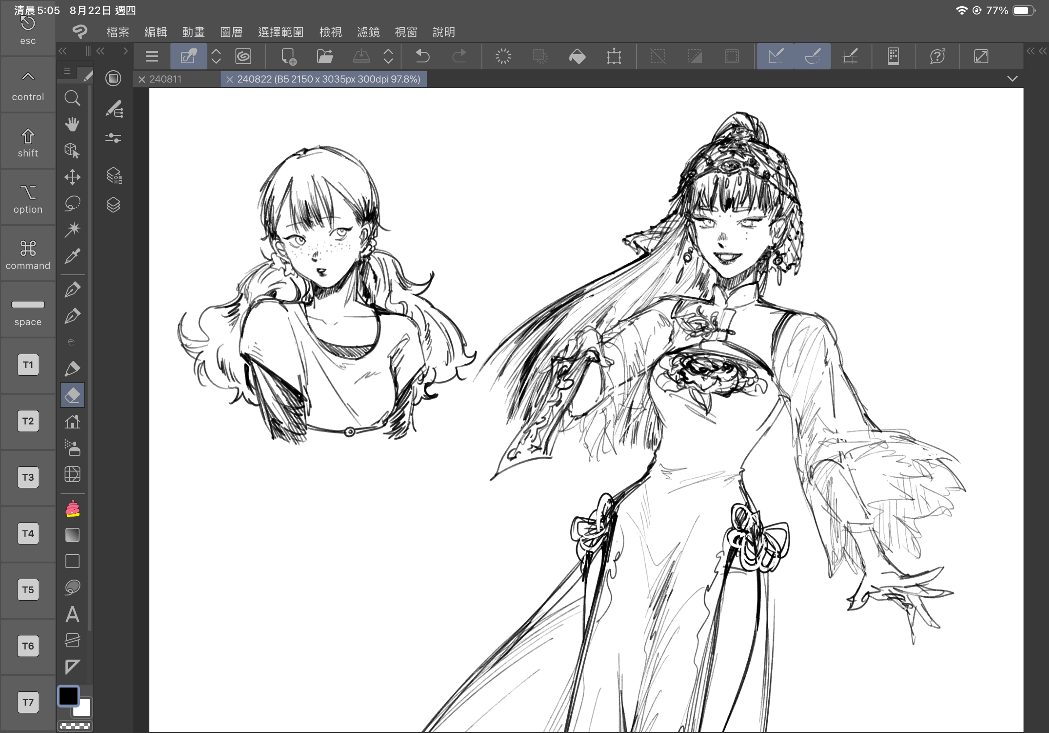
Task: Click the Open file folder icon
Action: click(x=325, y=56)
